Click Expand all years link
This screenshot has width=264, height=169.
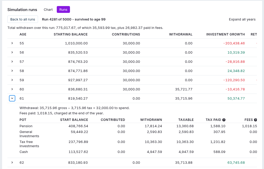(x=242, y=19)
